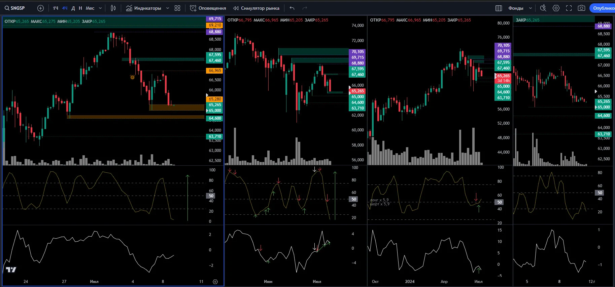This screenshot has width=615, height=287.
Task: Take a chart snapshot with camera icon
Action: 581,8
